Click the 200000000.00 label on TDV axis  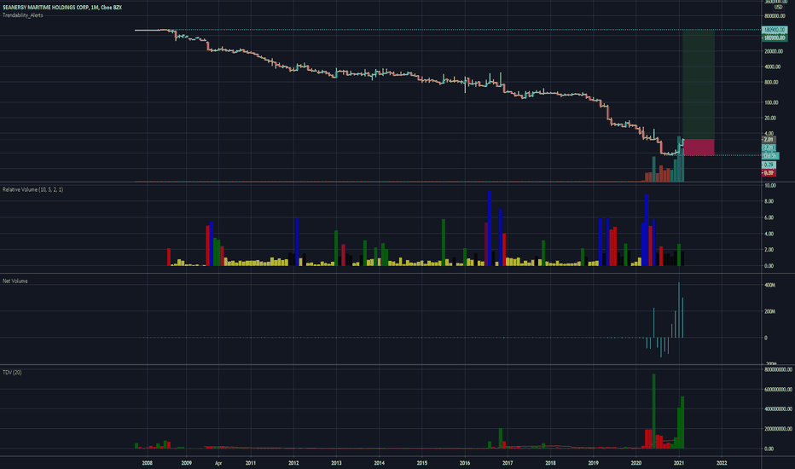pyautogui.click(x=778, y=429)
